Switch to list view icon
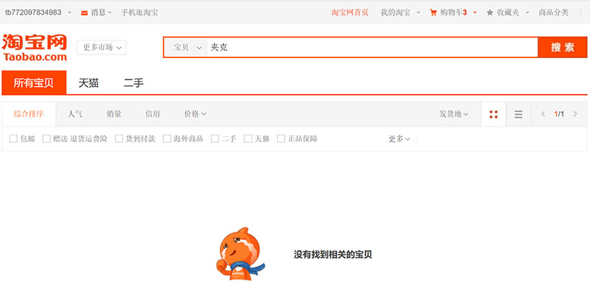 [518, 114]
